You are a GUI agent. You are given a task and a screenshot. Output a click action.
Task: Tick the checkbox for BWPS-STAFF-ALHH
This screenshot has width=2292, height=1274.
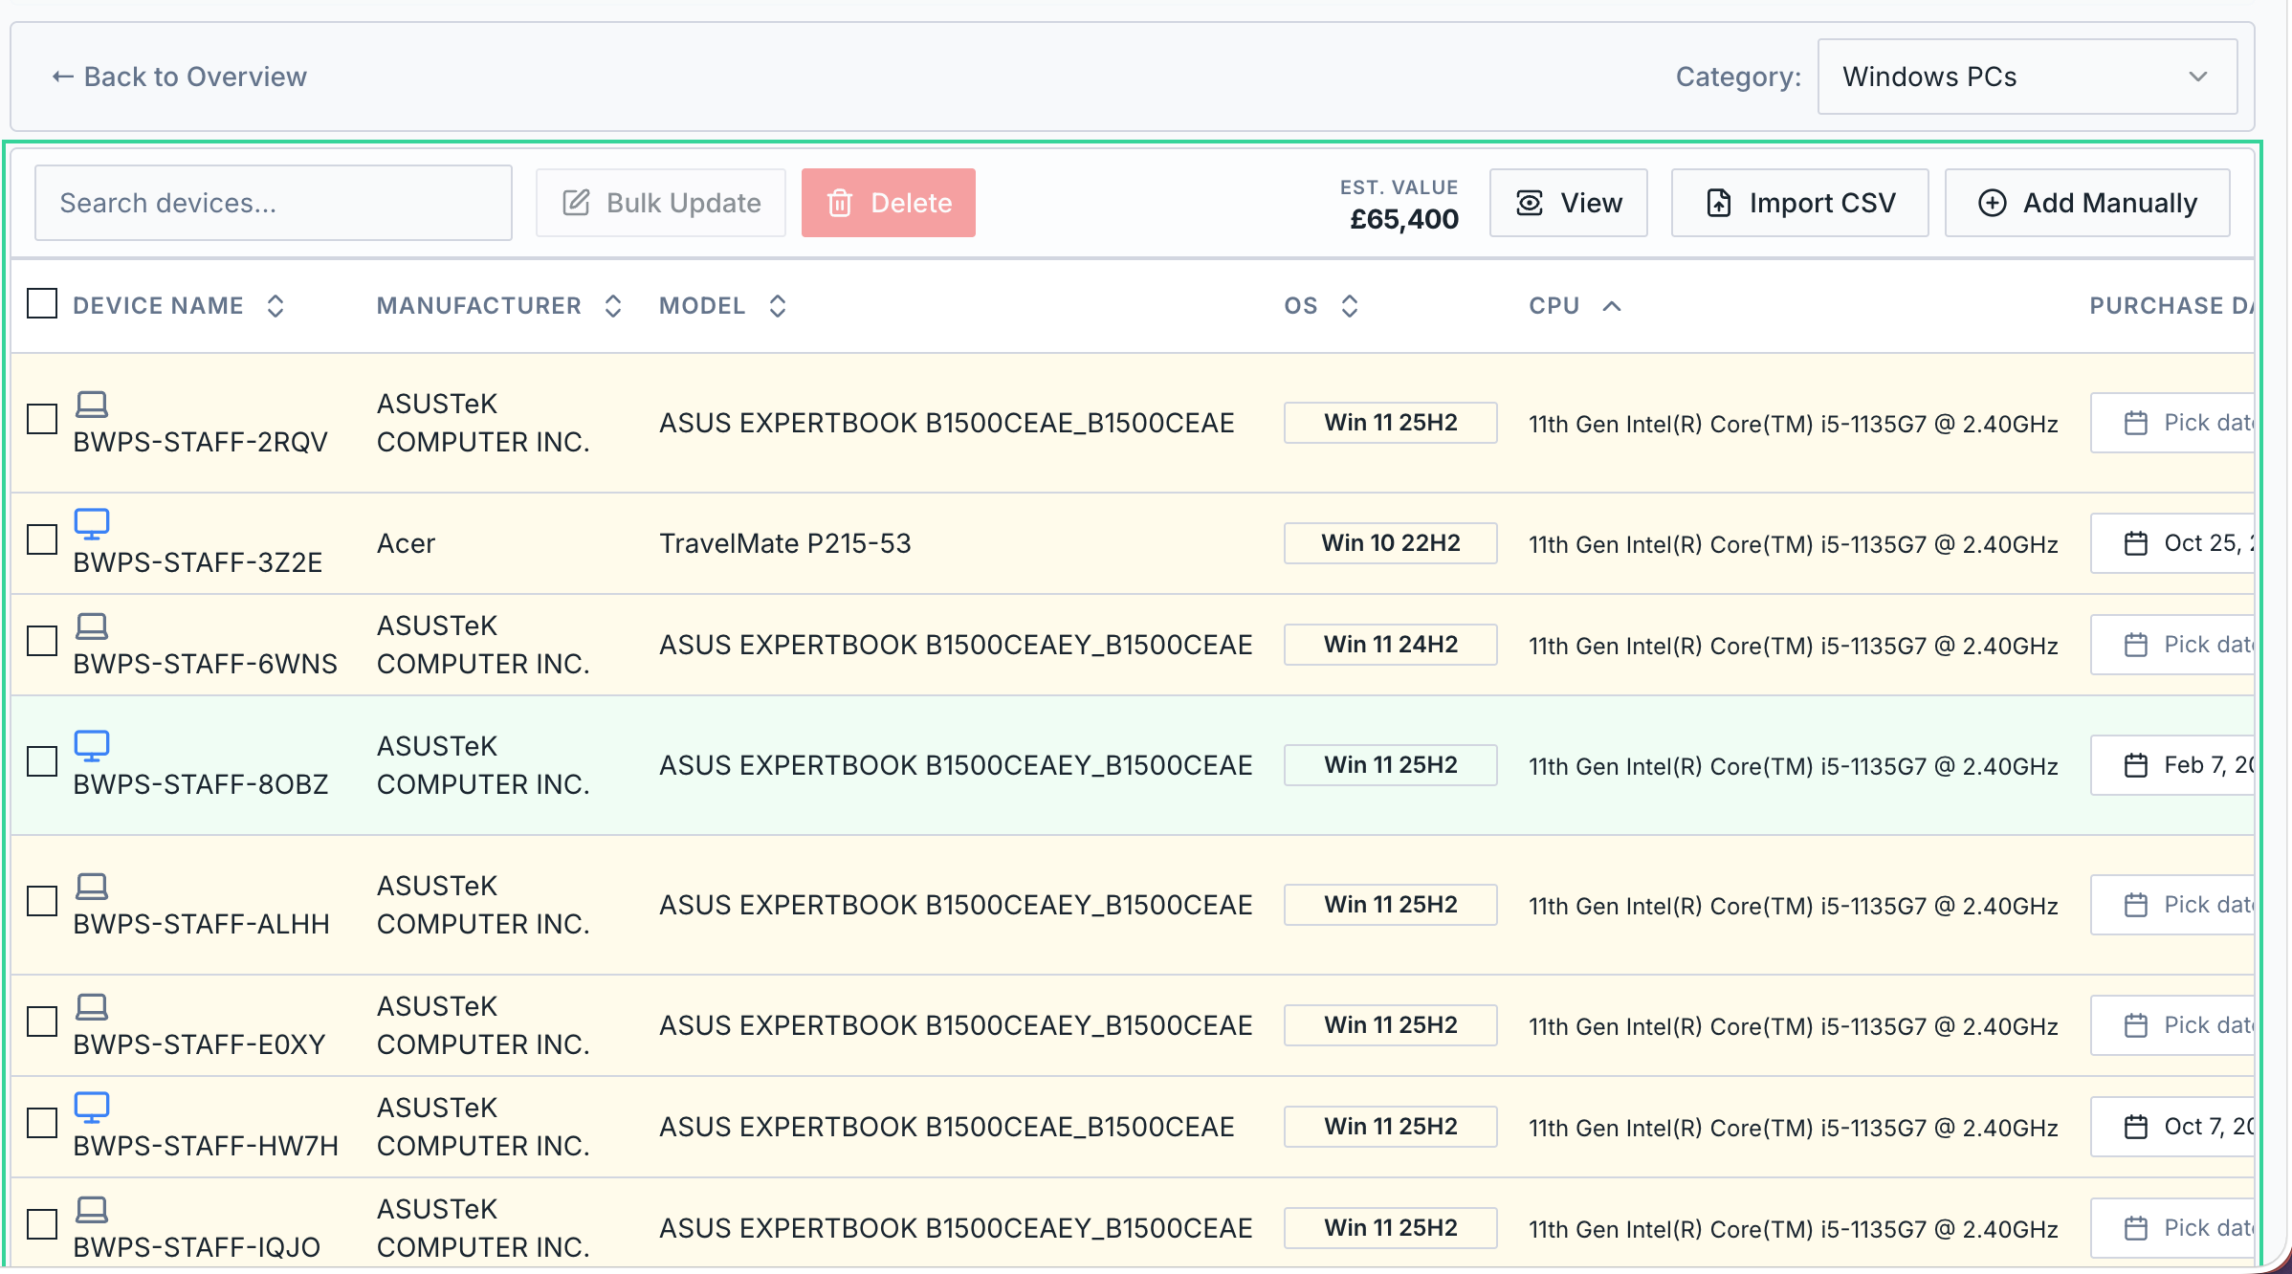click(x=42, y=901)
